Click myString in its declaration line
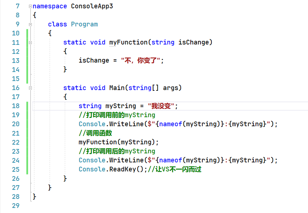 pos(121,106)
